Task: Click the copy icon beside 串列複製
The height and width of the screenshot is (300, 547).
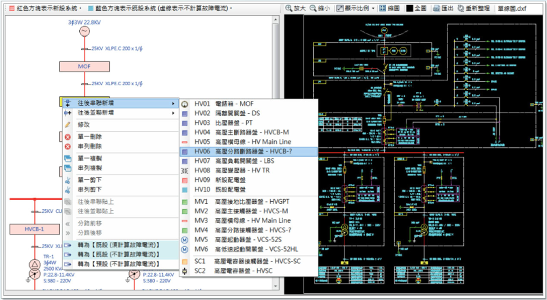Action: click(x=68, y=168)
